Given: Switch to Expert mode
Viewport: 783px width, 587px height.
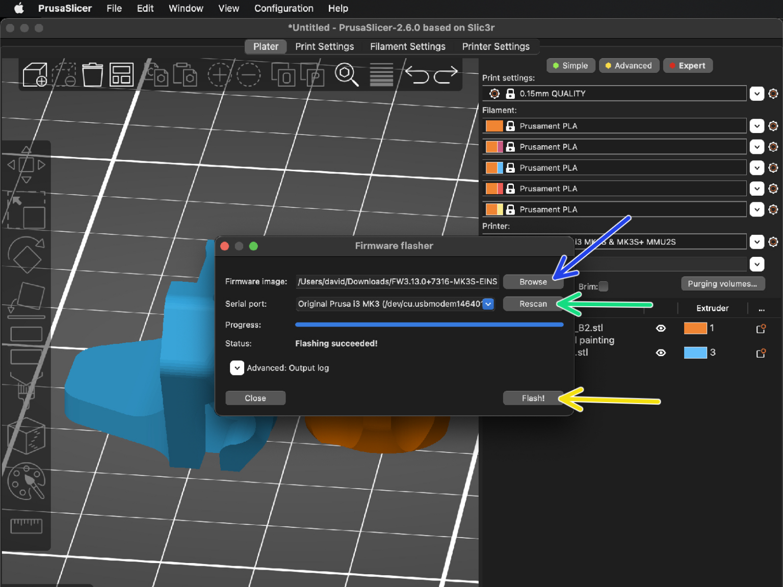Looking at the screenshot, I should pos(687,66).
